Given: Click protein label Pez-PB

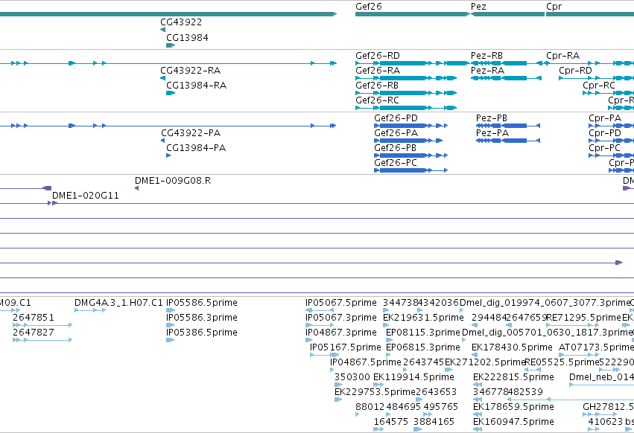Looking at the screenshot, I should 492,118.
